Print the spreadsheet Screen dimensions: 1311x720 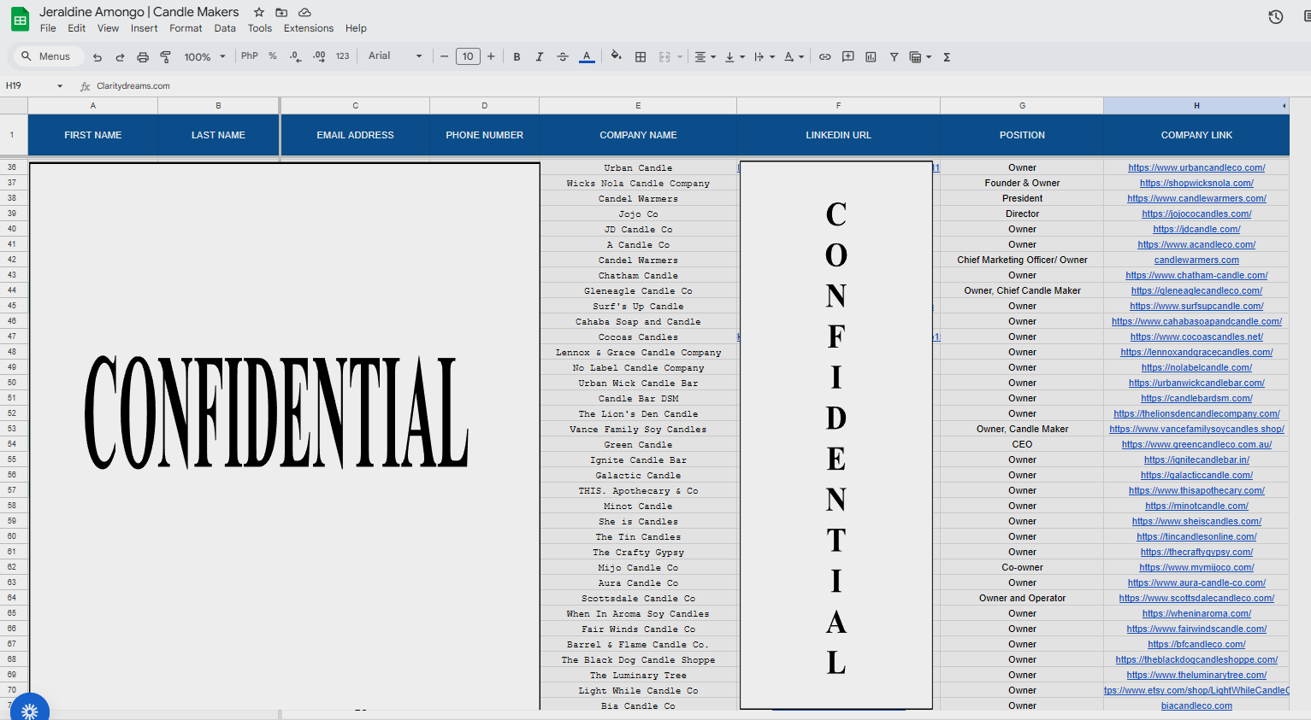coord(143,57)
